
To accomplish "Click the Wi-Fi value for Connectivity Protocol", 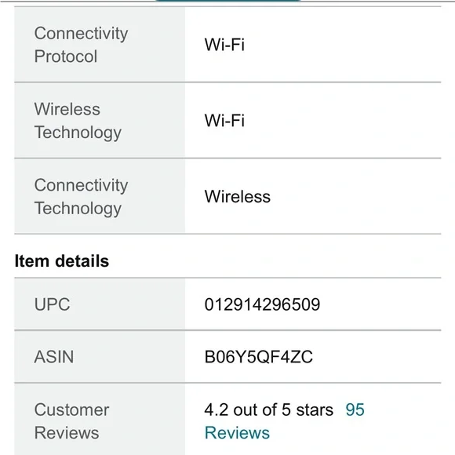I will (224, 45).
